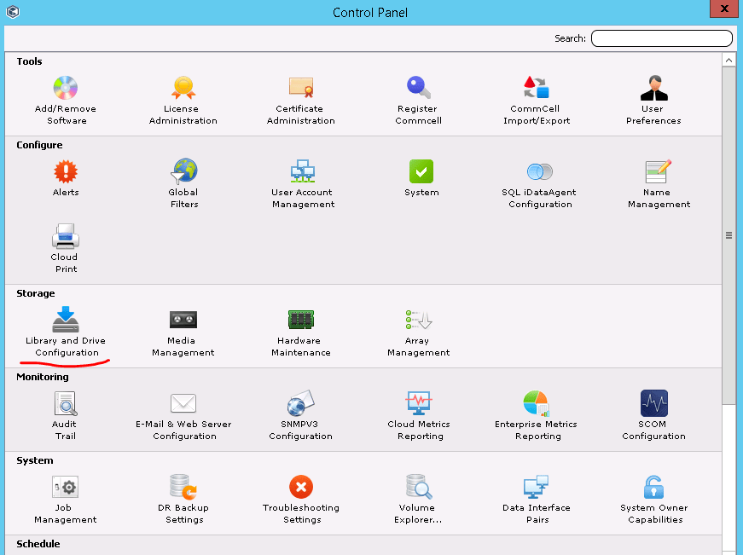Click inside the Search field
This screenshot has height=555, width=743.
click(x=661, y=38)
